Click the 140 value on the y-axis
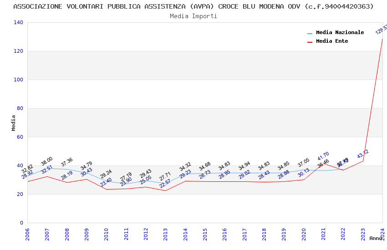 tap(18, 22)
